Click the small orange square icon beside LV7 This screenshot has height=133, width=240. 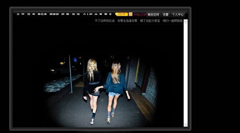coord(130,14)
